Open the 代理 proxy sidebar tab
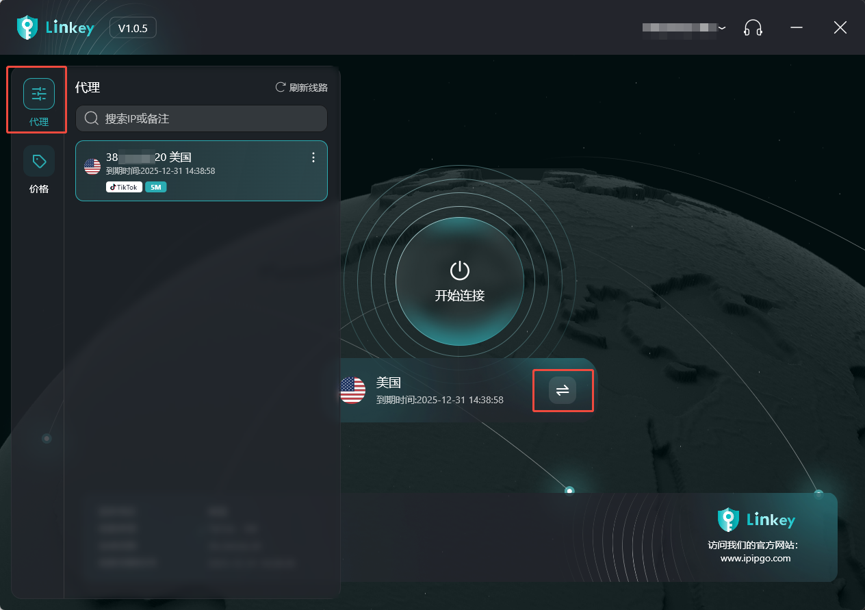 pos(38,100)
